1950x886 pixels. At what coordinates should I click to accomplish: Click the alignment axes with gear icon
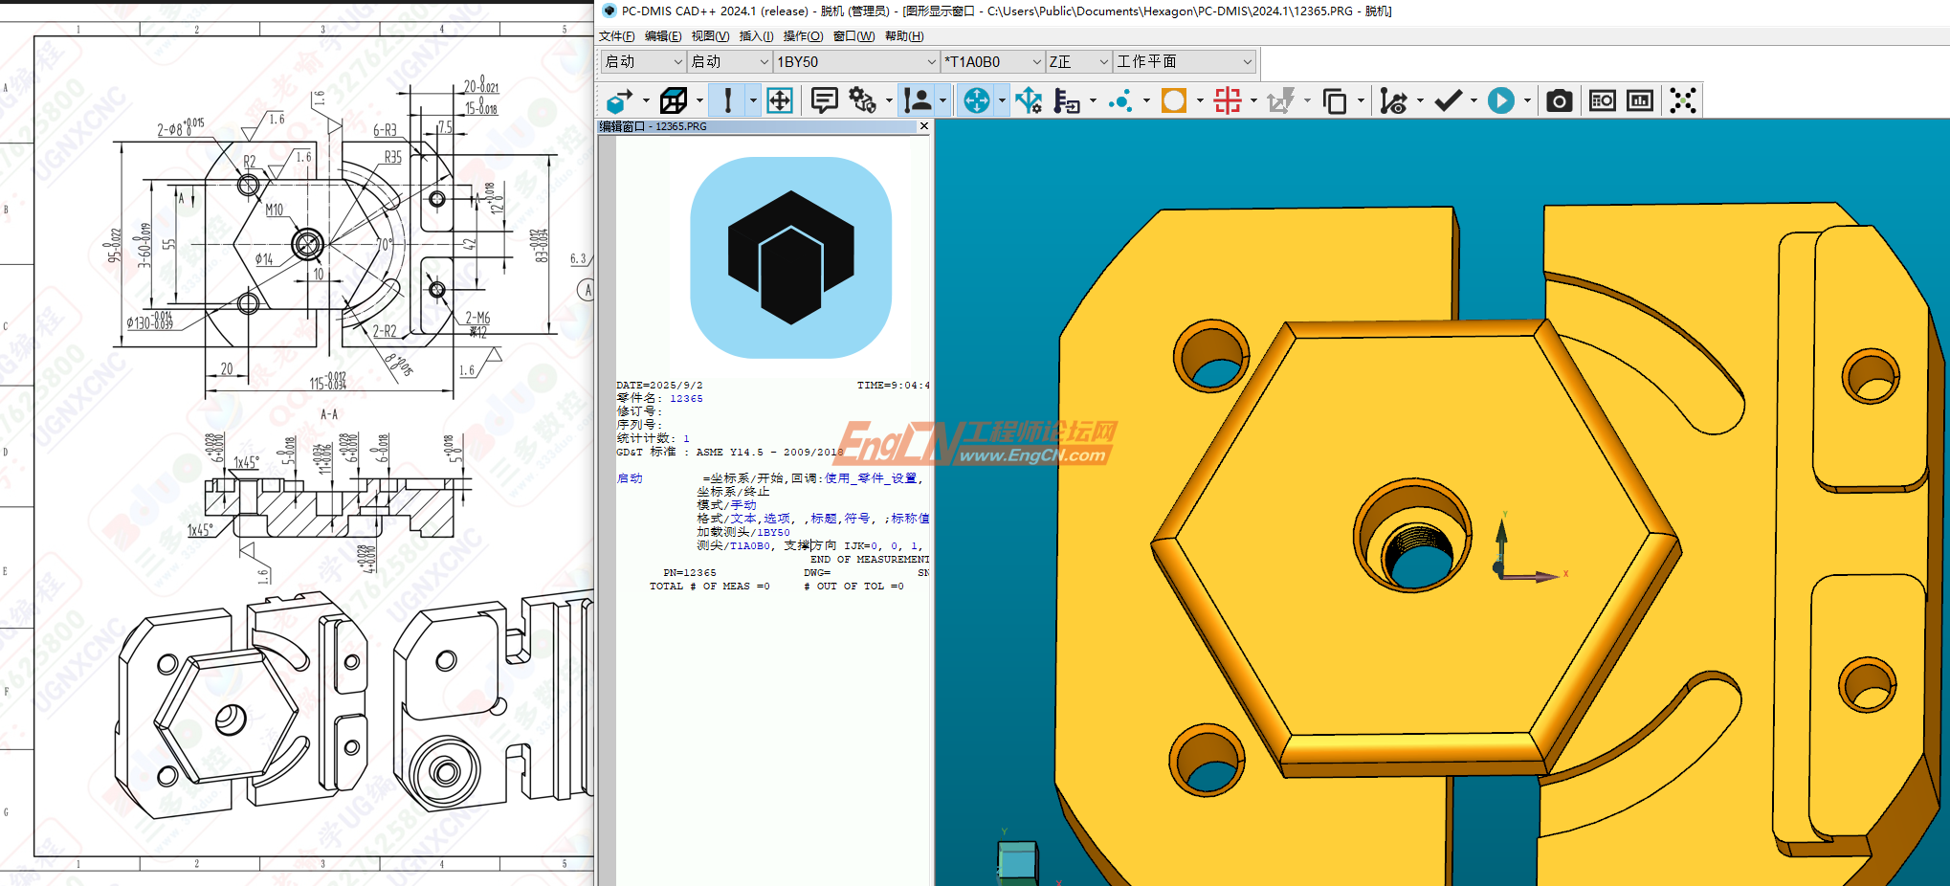click(x=1029, y=100)
